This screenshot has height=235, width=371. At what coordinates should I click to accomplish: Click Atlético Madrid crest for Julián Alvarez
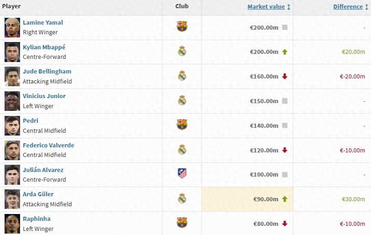[182, 173]
